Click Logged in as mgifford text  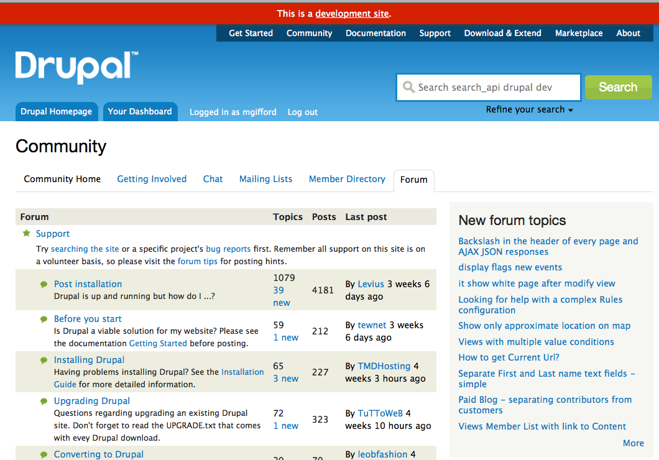233,112
